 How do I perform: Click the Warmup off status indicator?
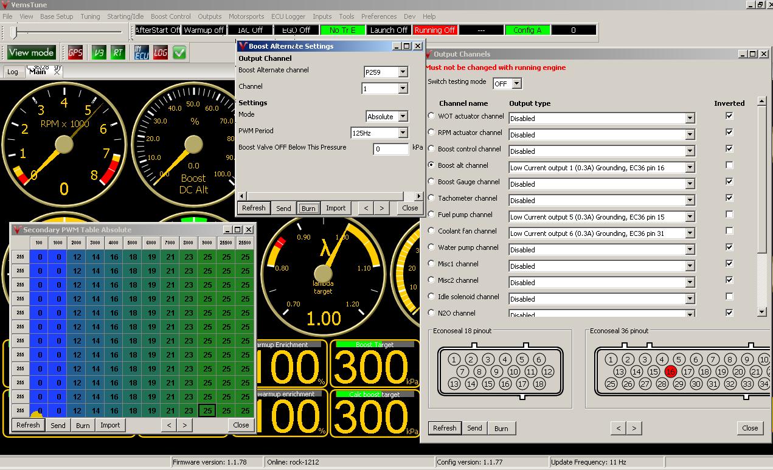204,30
